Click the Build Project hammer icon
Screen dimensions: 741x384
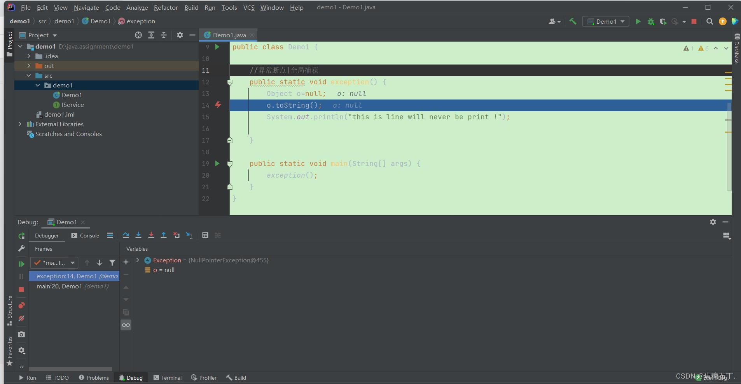(573, 21)
